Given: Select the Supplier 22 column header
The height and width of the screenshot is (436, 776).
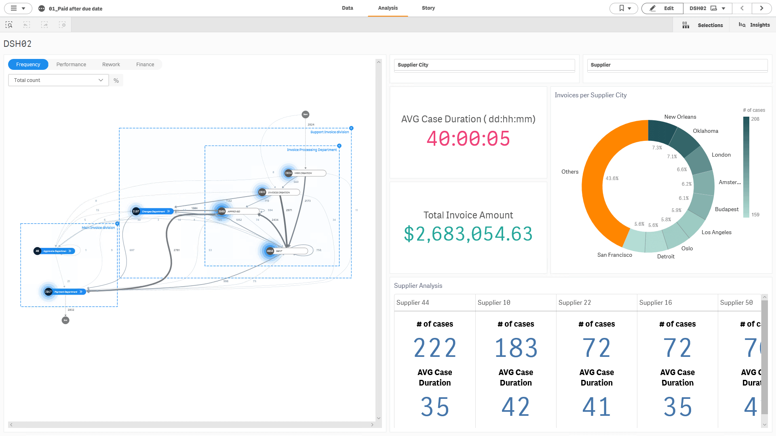Looking at the screenshot, I should pyautogui.click(x=597, y=303).
